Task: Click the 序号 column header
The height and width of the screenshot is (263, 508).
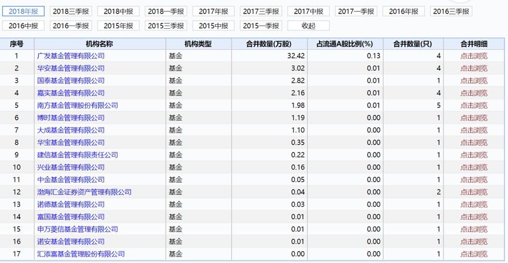Action: [17, 44]
